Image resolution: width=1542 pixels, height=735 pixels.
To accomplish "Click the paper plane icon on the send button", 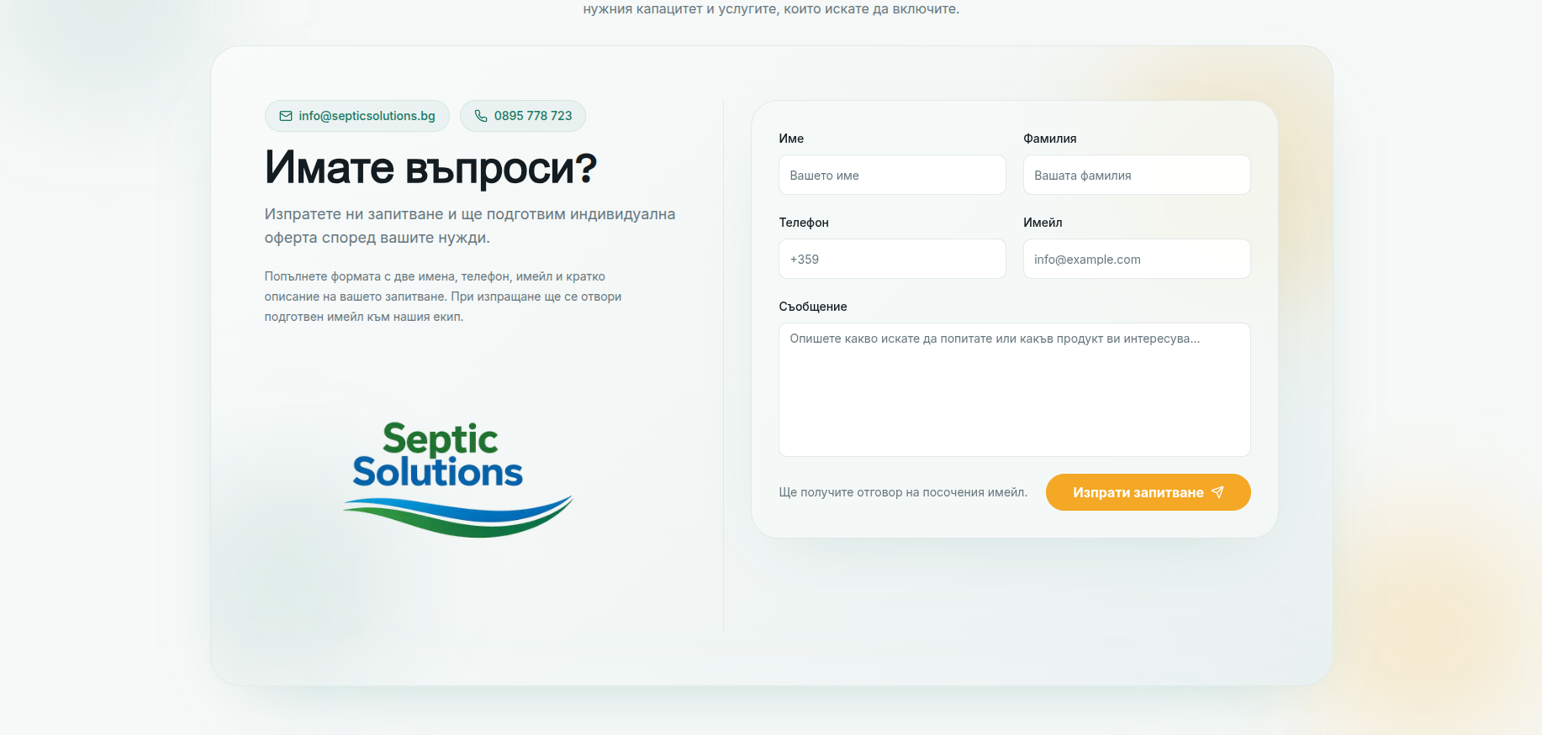I will (1217, 492).
